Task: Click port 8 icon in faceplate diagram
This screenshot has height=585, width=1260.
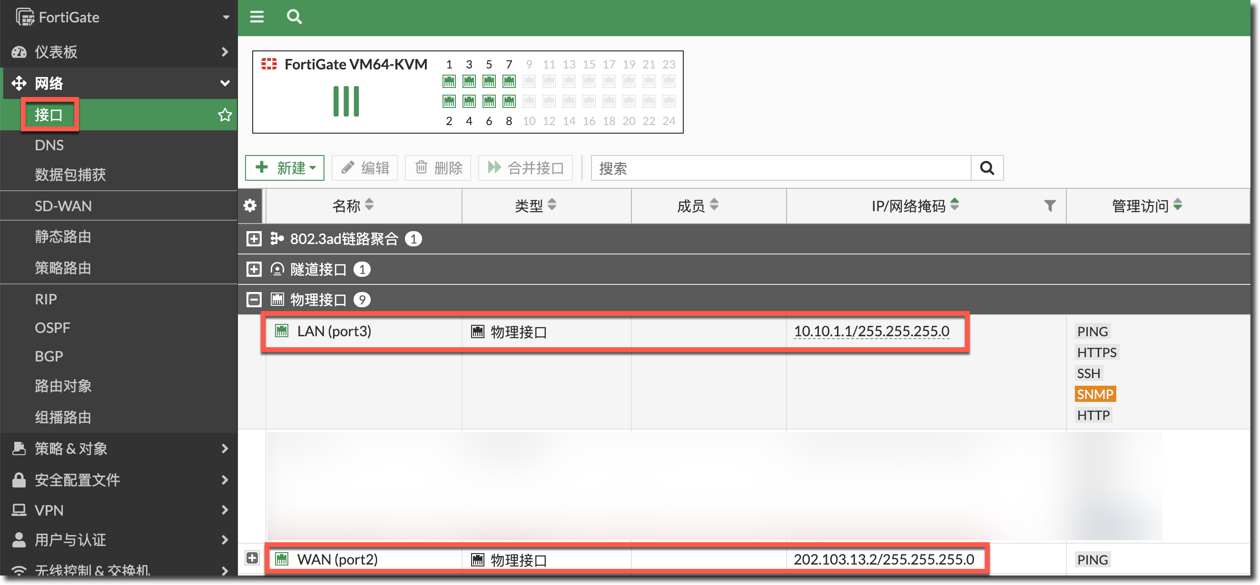Action: 509,101
